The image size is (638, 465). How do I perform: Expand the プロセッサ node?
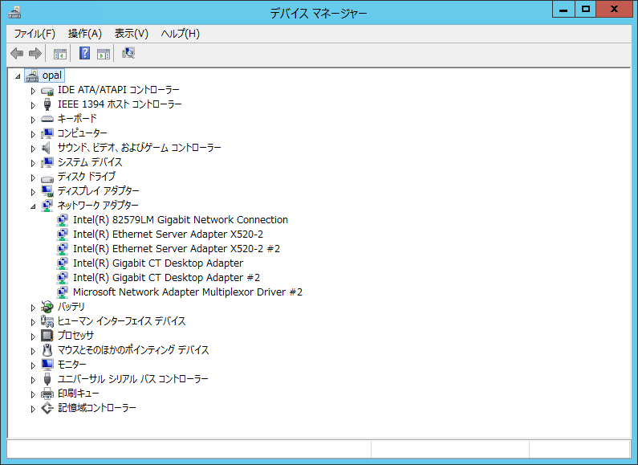coord(33,337)
